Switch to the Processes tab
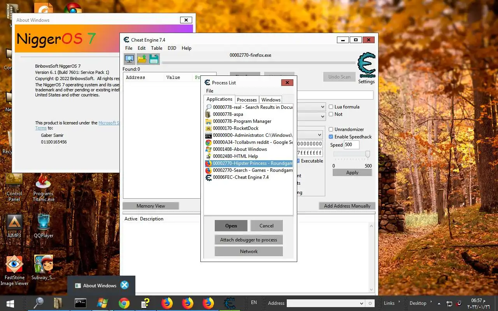This screenshot has width=498, height=311. 247,100
